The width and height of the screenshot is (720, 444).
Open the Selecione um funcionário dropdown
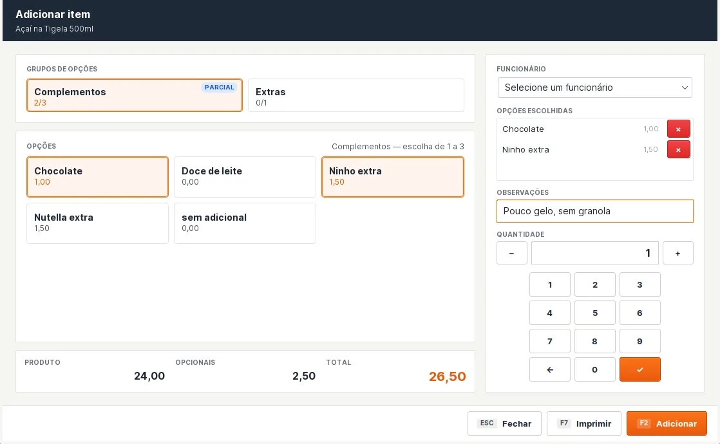coord(594,88)
